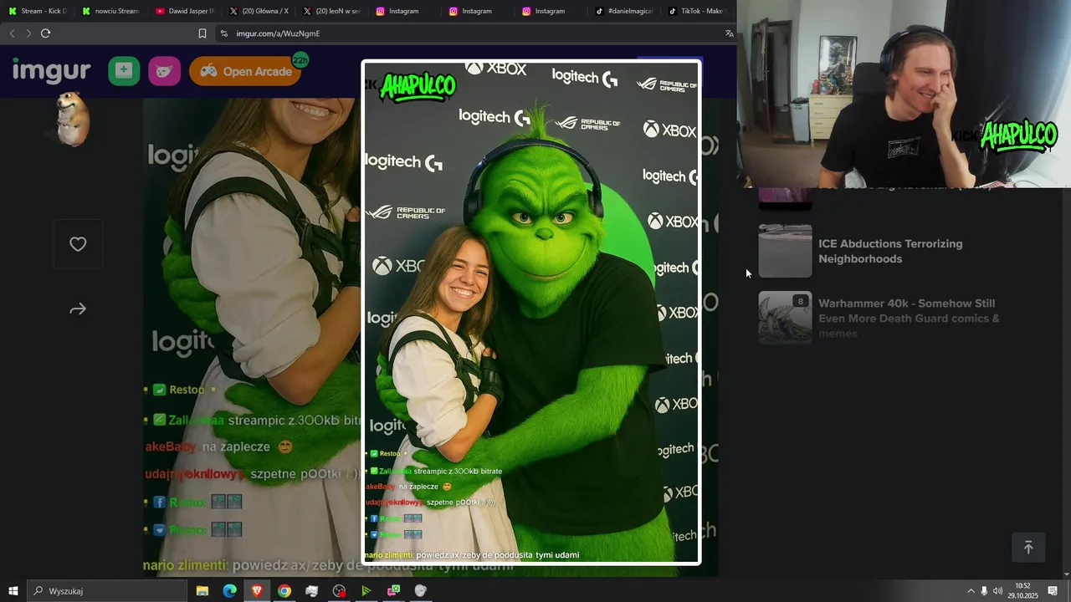Screen dimensions: 1071x602
Task: Click the pink mascot face icon
Action: [x=165, y=71]
